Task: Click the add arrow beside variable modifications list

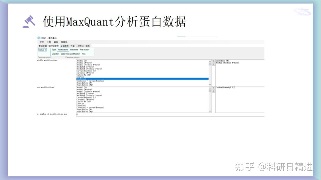Action: (213, 61)
